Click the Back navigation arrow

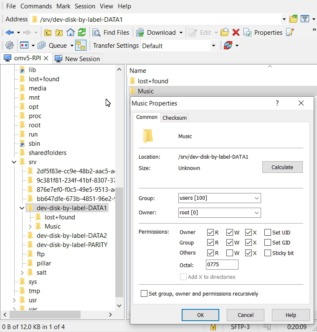coord(9,33)
